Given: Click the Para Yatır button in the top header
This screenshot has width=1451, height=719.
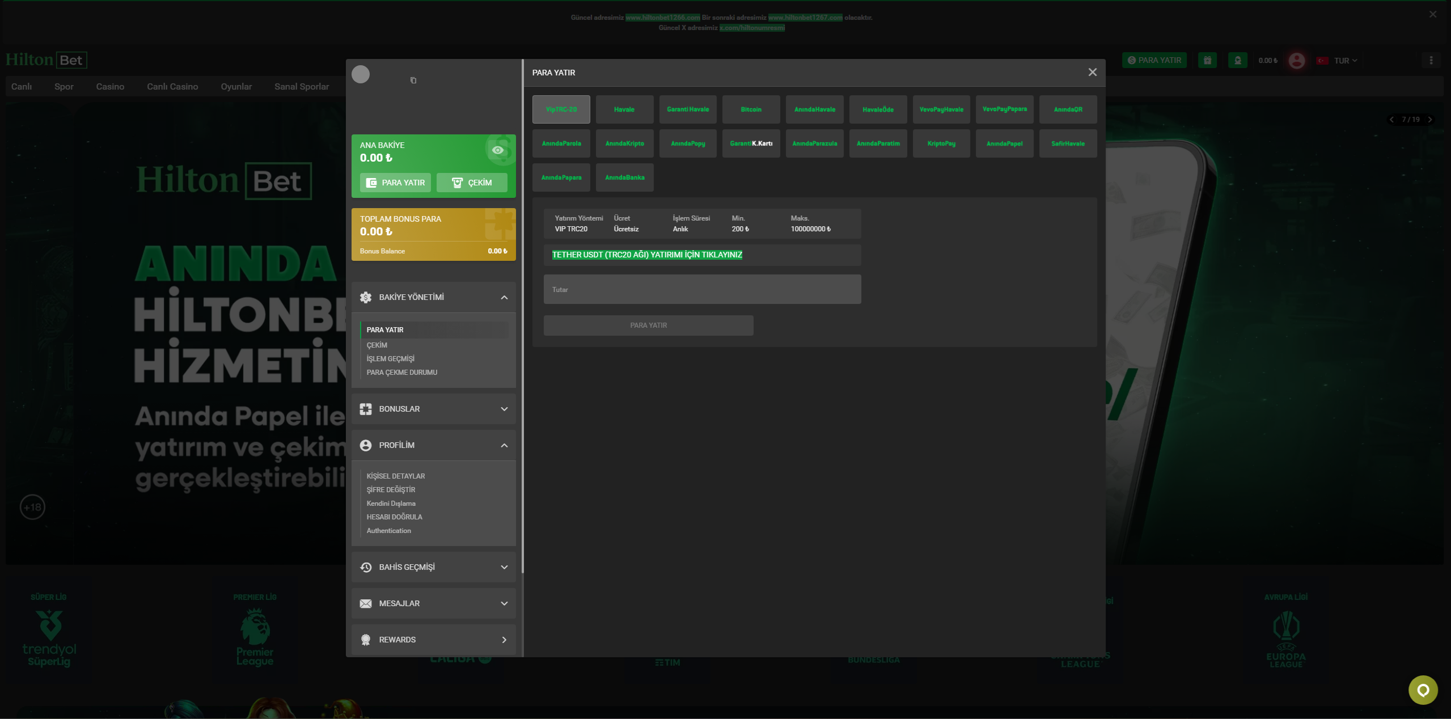Looking at the screenshot, I should tap(1154, 60).
